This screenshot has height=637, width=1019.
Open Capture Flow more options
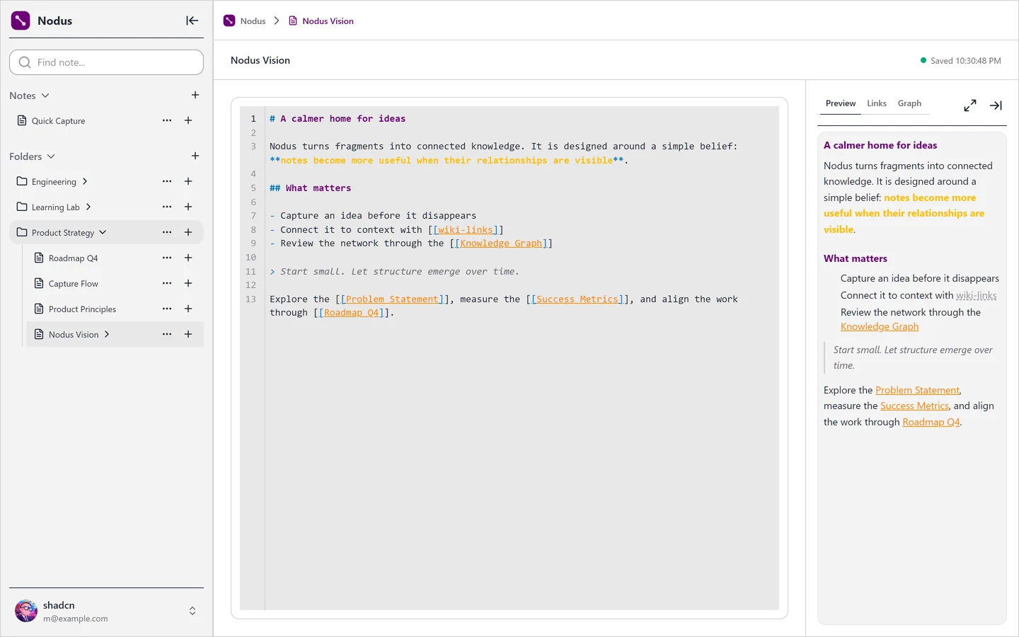[167, 283]
